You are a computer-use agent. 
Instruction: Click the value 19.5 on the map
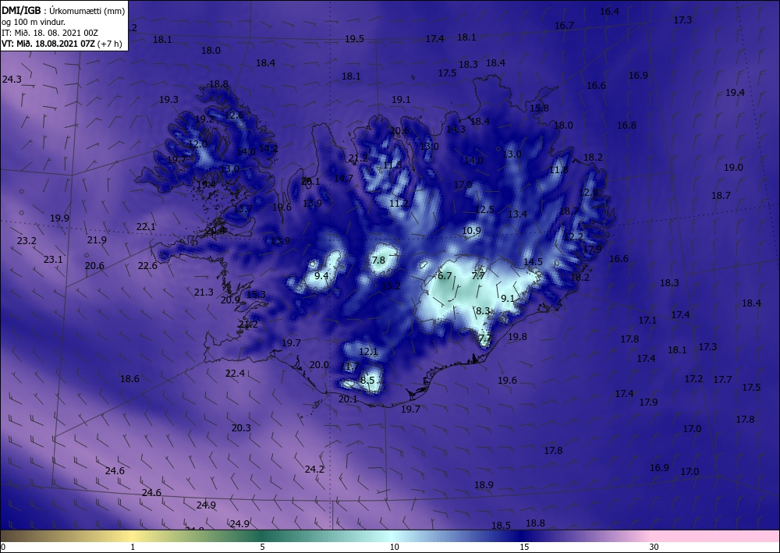pyautogui.click(x=354, y=39)
